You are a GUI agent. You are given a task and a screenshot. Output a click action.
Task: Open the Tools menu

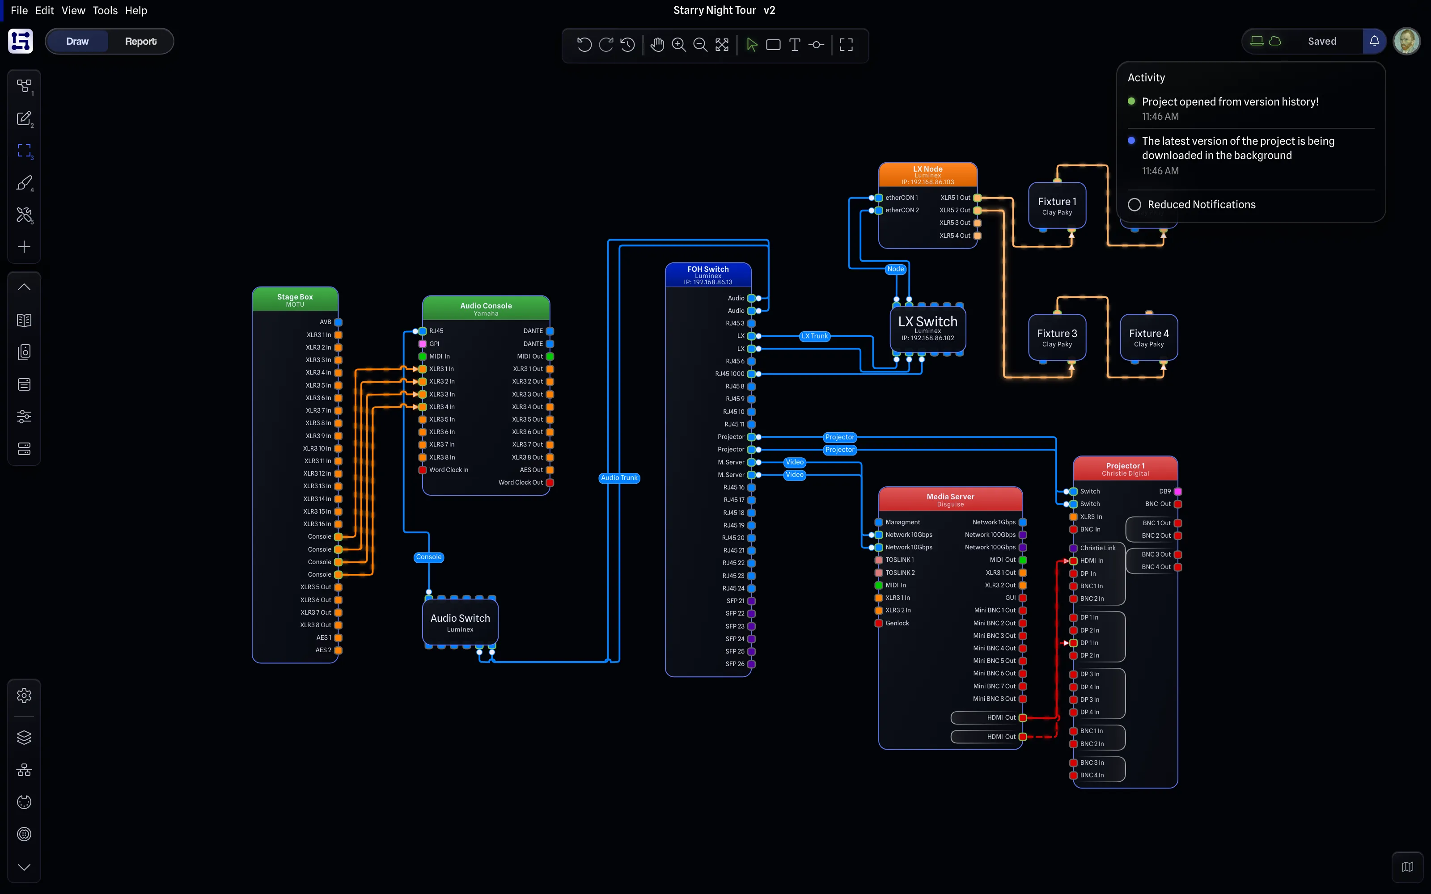click(105, 11)
